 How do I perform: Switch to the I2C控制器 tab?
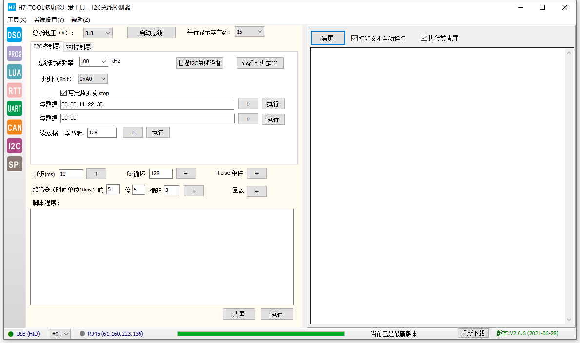(x=47, y=46)
